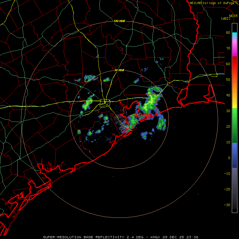Click the 70 value on the dBZ scale
Screen dimensions: 239x239
(228, 48)
